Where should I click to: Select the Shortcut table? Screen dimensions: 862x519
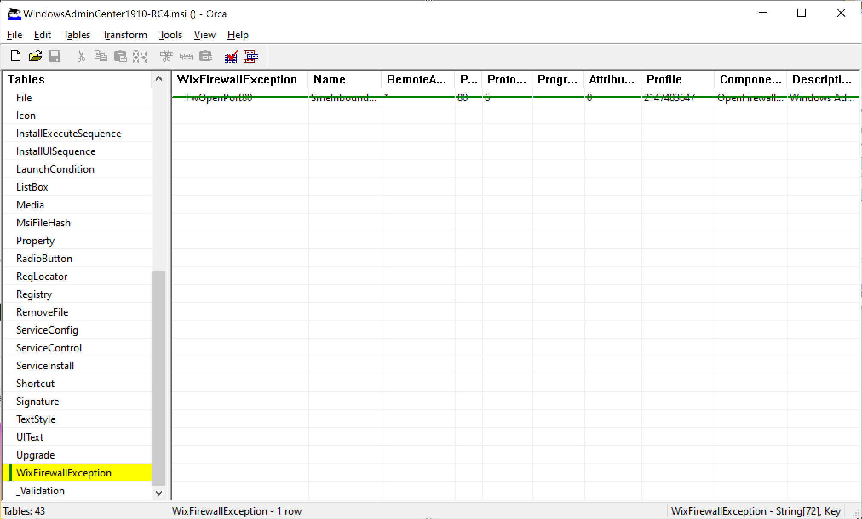click(78, 383)
